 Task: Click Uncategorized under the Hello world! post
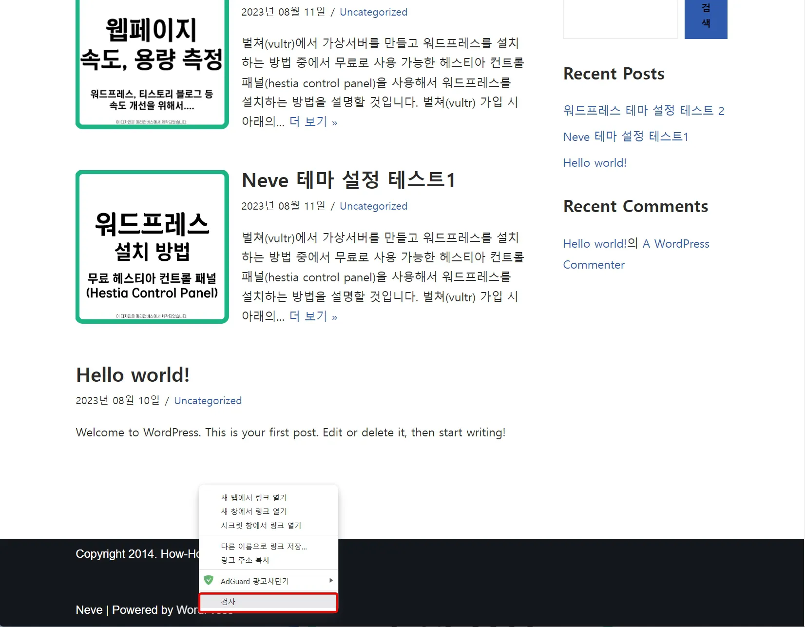pyautogui.click(x=208, y=401)
